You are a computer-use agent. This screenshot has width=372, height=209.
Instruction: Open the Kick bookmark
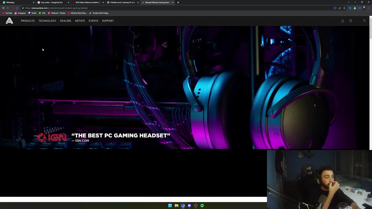tap(42, 13)
